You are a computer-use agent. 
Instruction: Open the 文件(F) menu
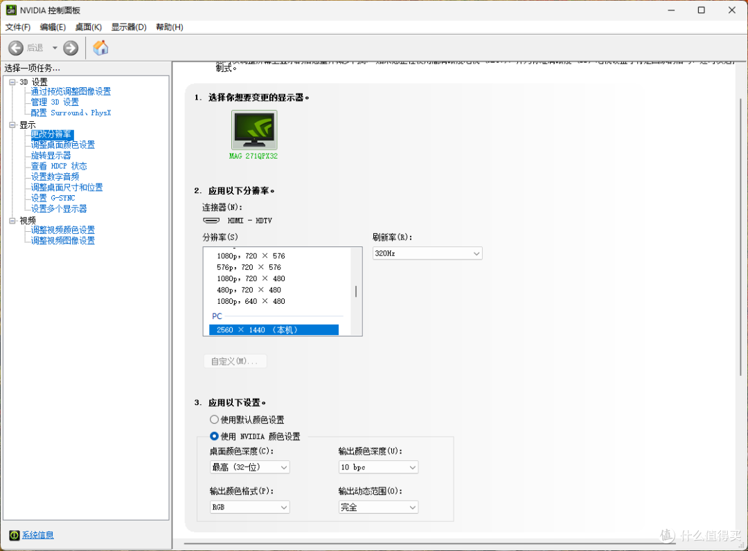pos(17,27)
